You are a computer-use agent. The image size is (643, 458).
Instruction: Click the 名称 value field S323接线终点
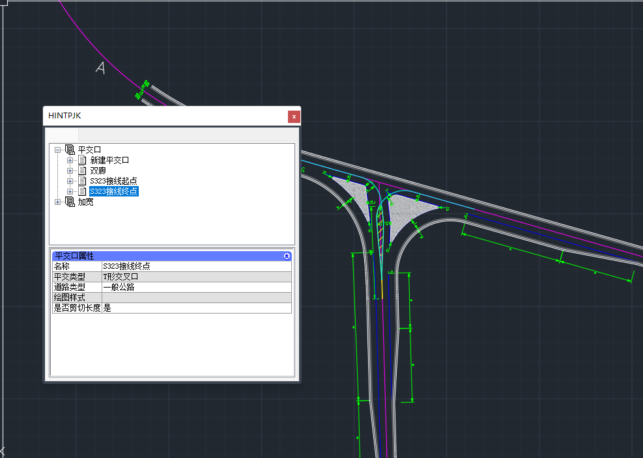pos(195,266)
